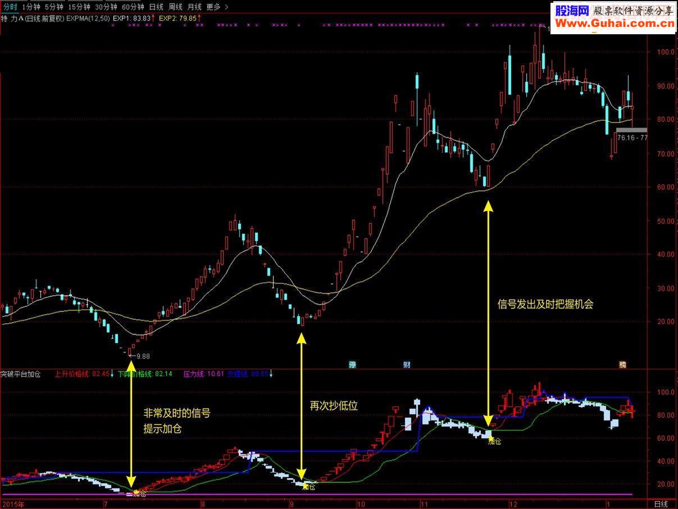The image size is (678, 509).
Task: Switch to the 周线 weekly tab
Action: [x=176, y=7]
